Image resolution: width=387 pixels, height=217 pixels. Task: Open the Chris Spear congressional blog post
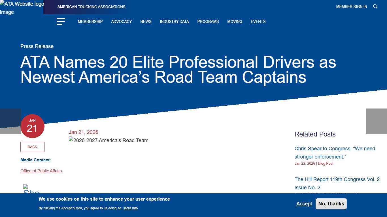click(x=335, y=153)
